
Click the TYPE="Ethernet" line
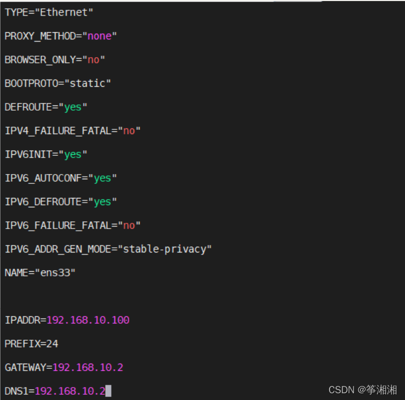[x=49, y=12]
